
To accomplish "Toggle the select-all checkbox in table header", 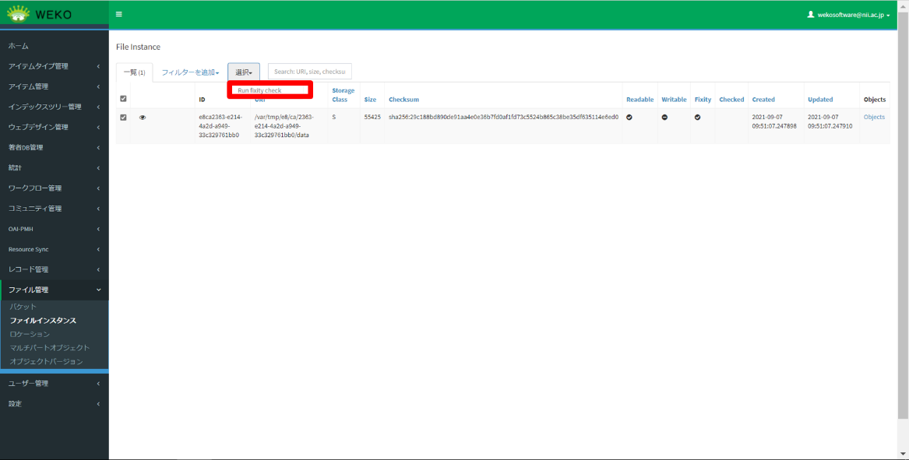I will pos(123,99).
